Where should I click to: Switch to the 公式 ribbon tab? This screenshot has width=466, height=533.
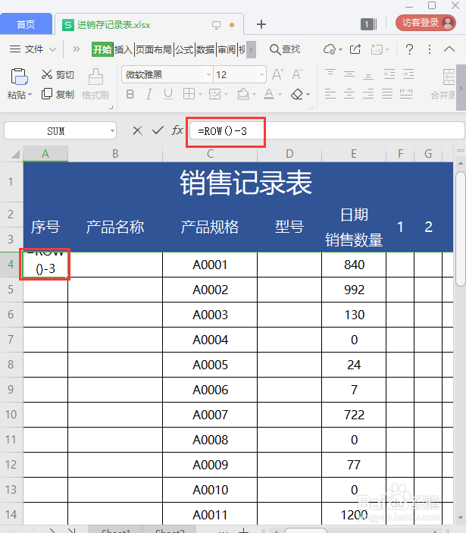click(x=184, y=50)
